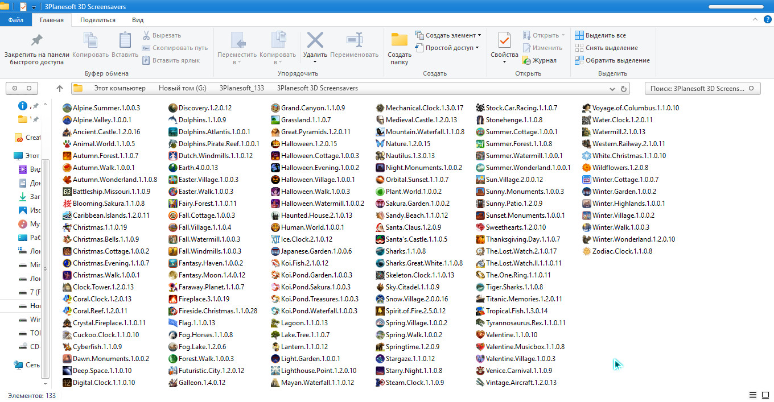Screen dimensions: 774x402
Task: Click the Создать папку (New folder) icon
Action: tap(400, 41)
